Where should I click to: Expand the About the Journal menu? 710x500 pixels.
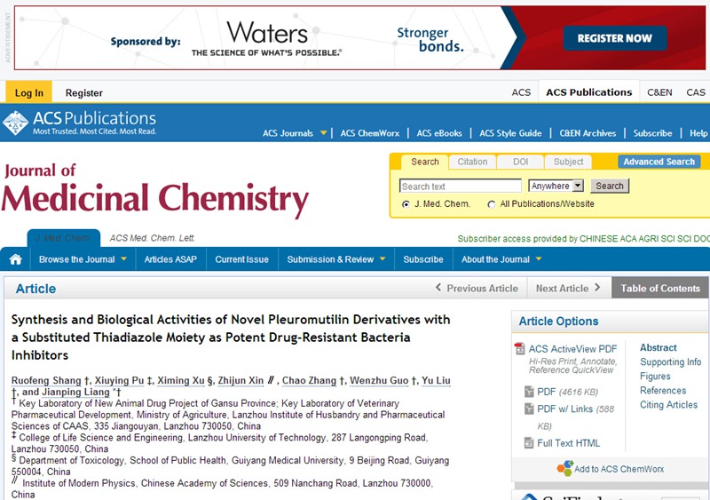pyautogui.click(x=501, y=259)
